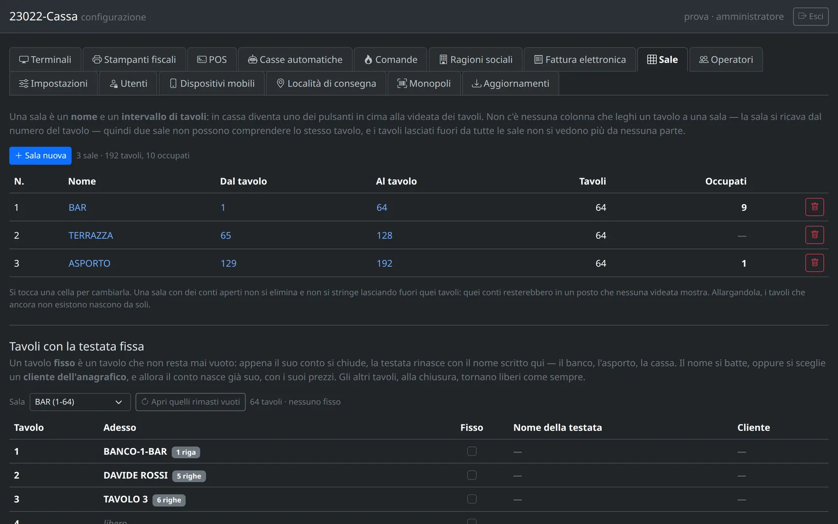
Task: Go to the Comande tab
Action: click(x=391, y=59)
